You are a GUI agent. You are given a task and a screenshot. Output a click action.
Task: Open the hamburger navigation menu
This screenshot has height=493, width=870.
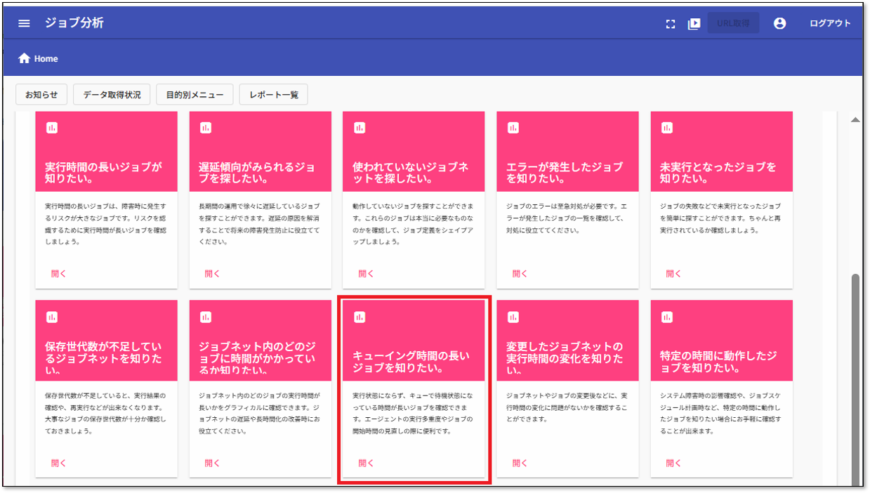point(24,23)
